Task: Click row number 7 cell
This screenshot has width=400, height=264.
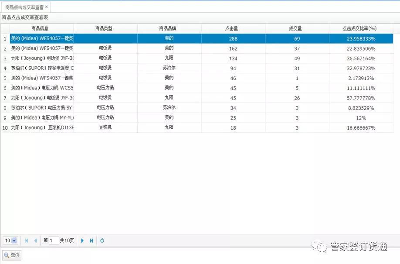Action: pos(5,98)
